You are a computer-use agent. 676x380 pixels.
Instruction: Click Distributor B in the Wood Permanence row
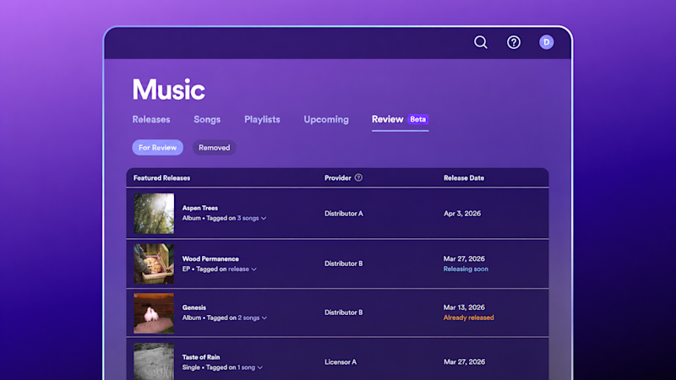(344, 263)
